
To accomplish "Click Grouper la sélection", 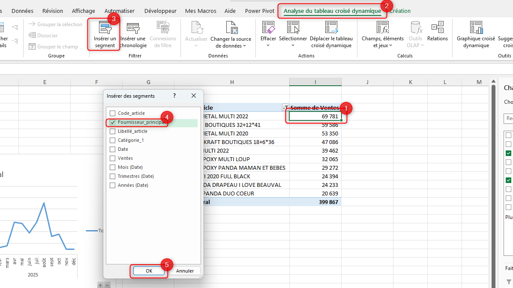I will 55,24.
